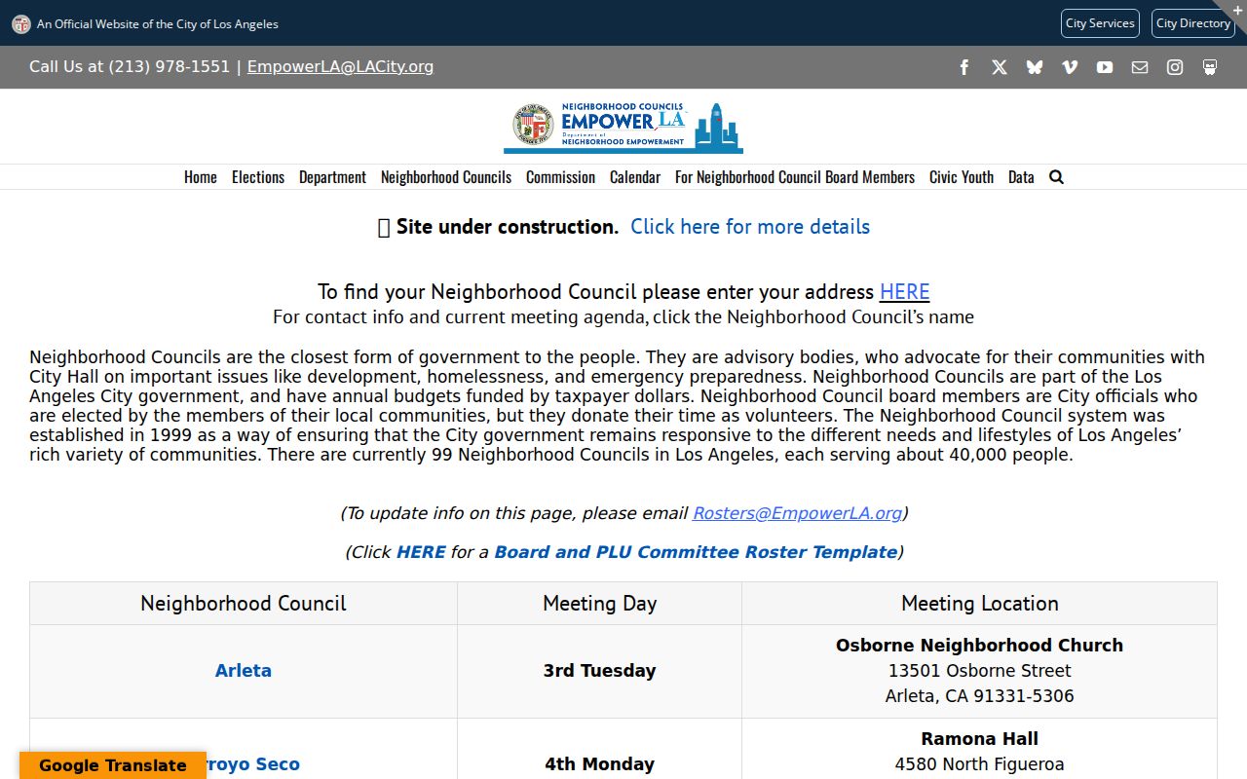
Task: Click the Rosters@EmpowerLA.org email link
Action: click(797, 513)
